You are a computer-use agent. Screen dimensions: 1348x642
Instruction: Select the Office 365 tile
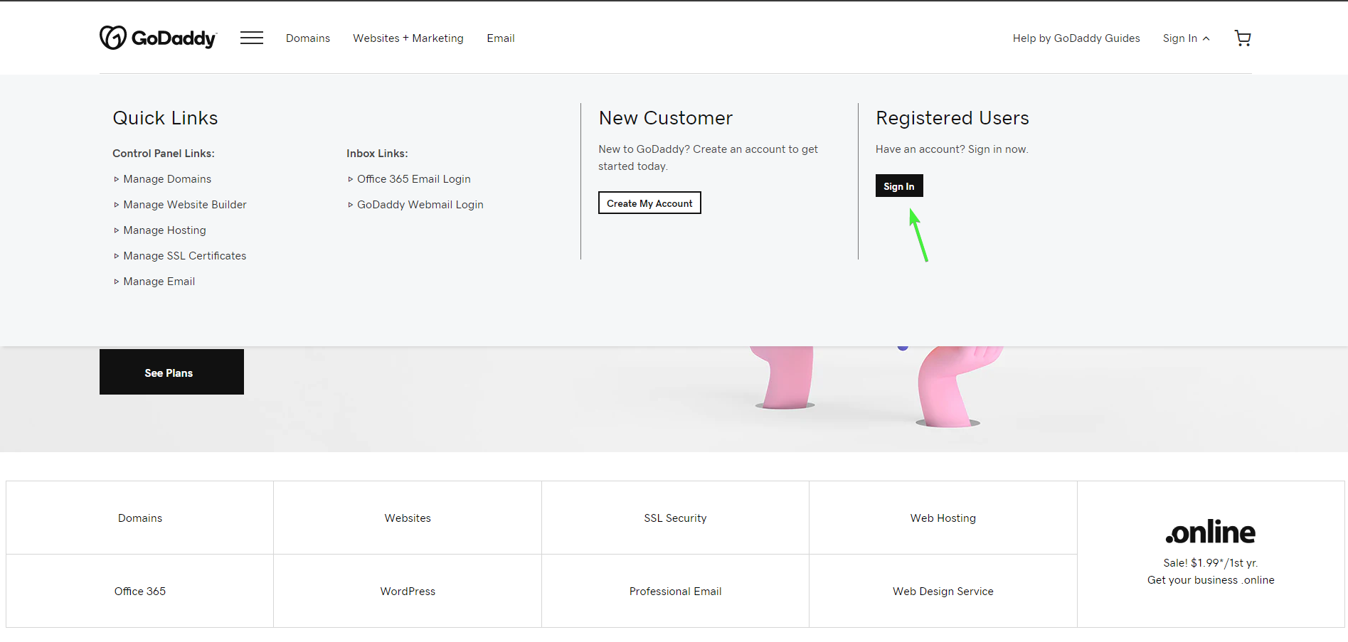coord(140,591)
